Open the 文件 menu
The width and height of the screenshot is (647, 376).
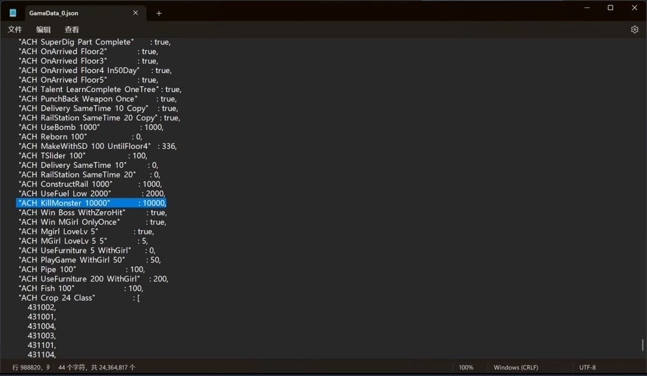pos(15,29)
